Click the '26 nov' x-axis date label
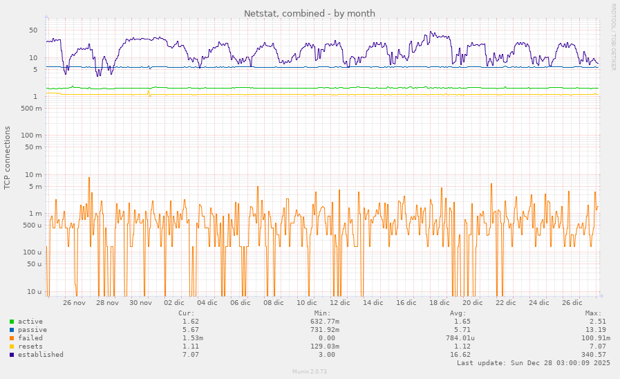 (74, 303)
